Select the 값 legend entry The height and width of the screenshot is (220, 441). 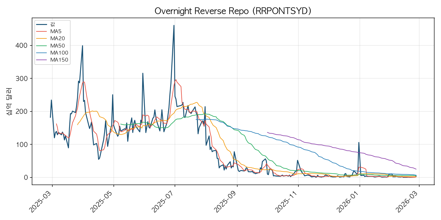(53, 24)
